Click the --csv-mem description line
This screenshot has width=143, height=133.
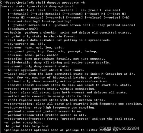[34, 48]
